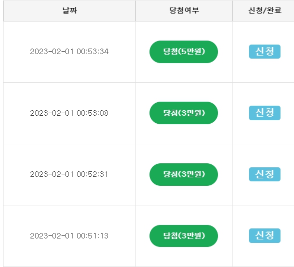Click the 신청 button for the 00:51:13 entry

click(x=264, y=235)
